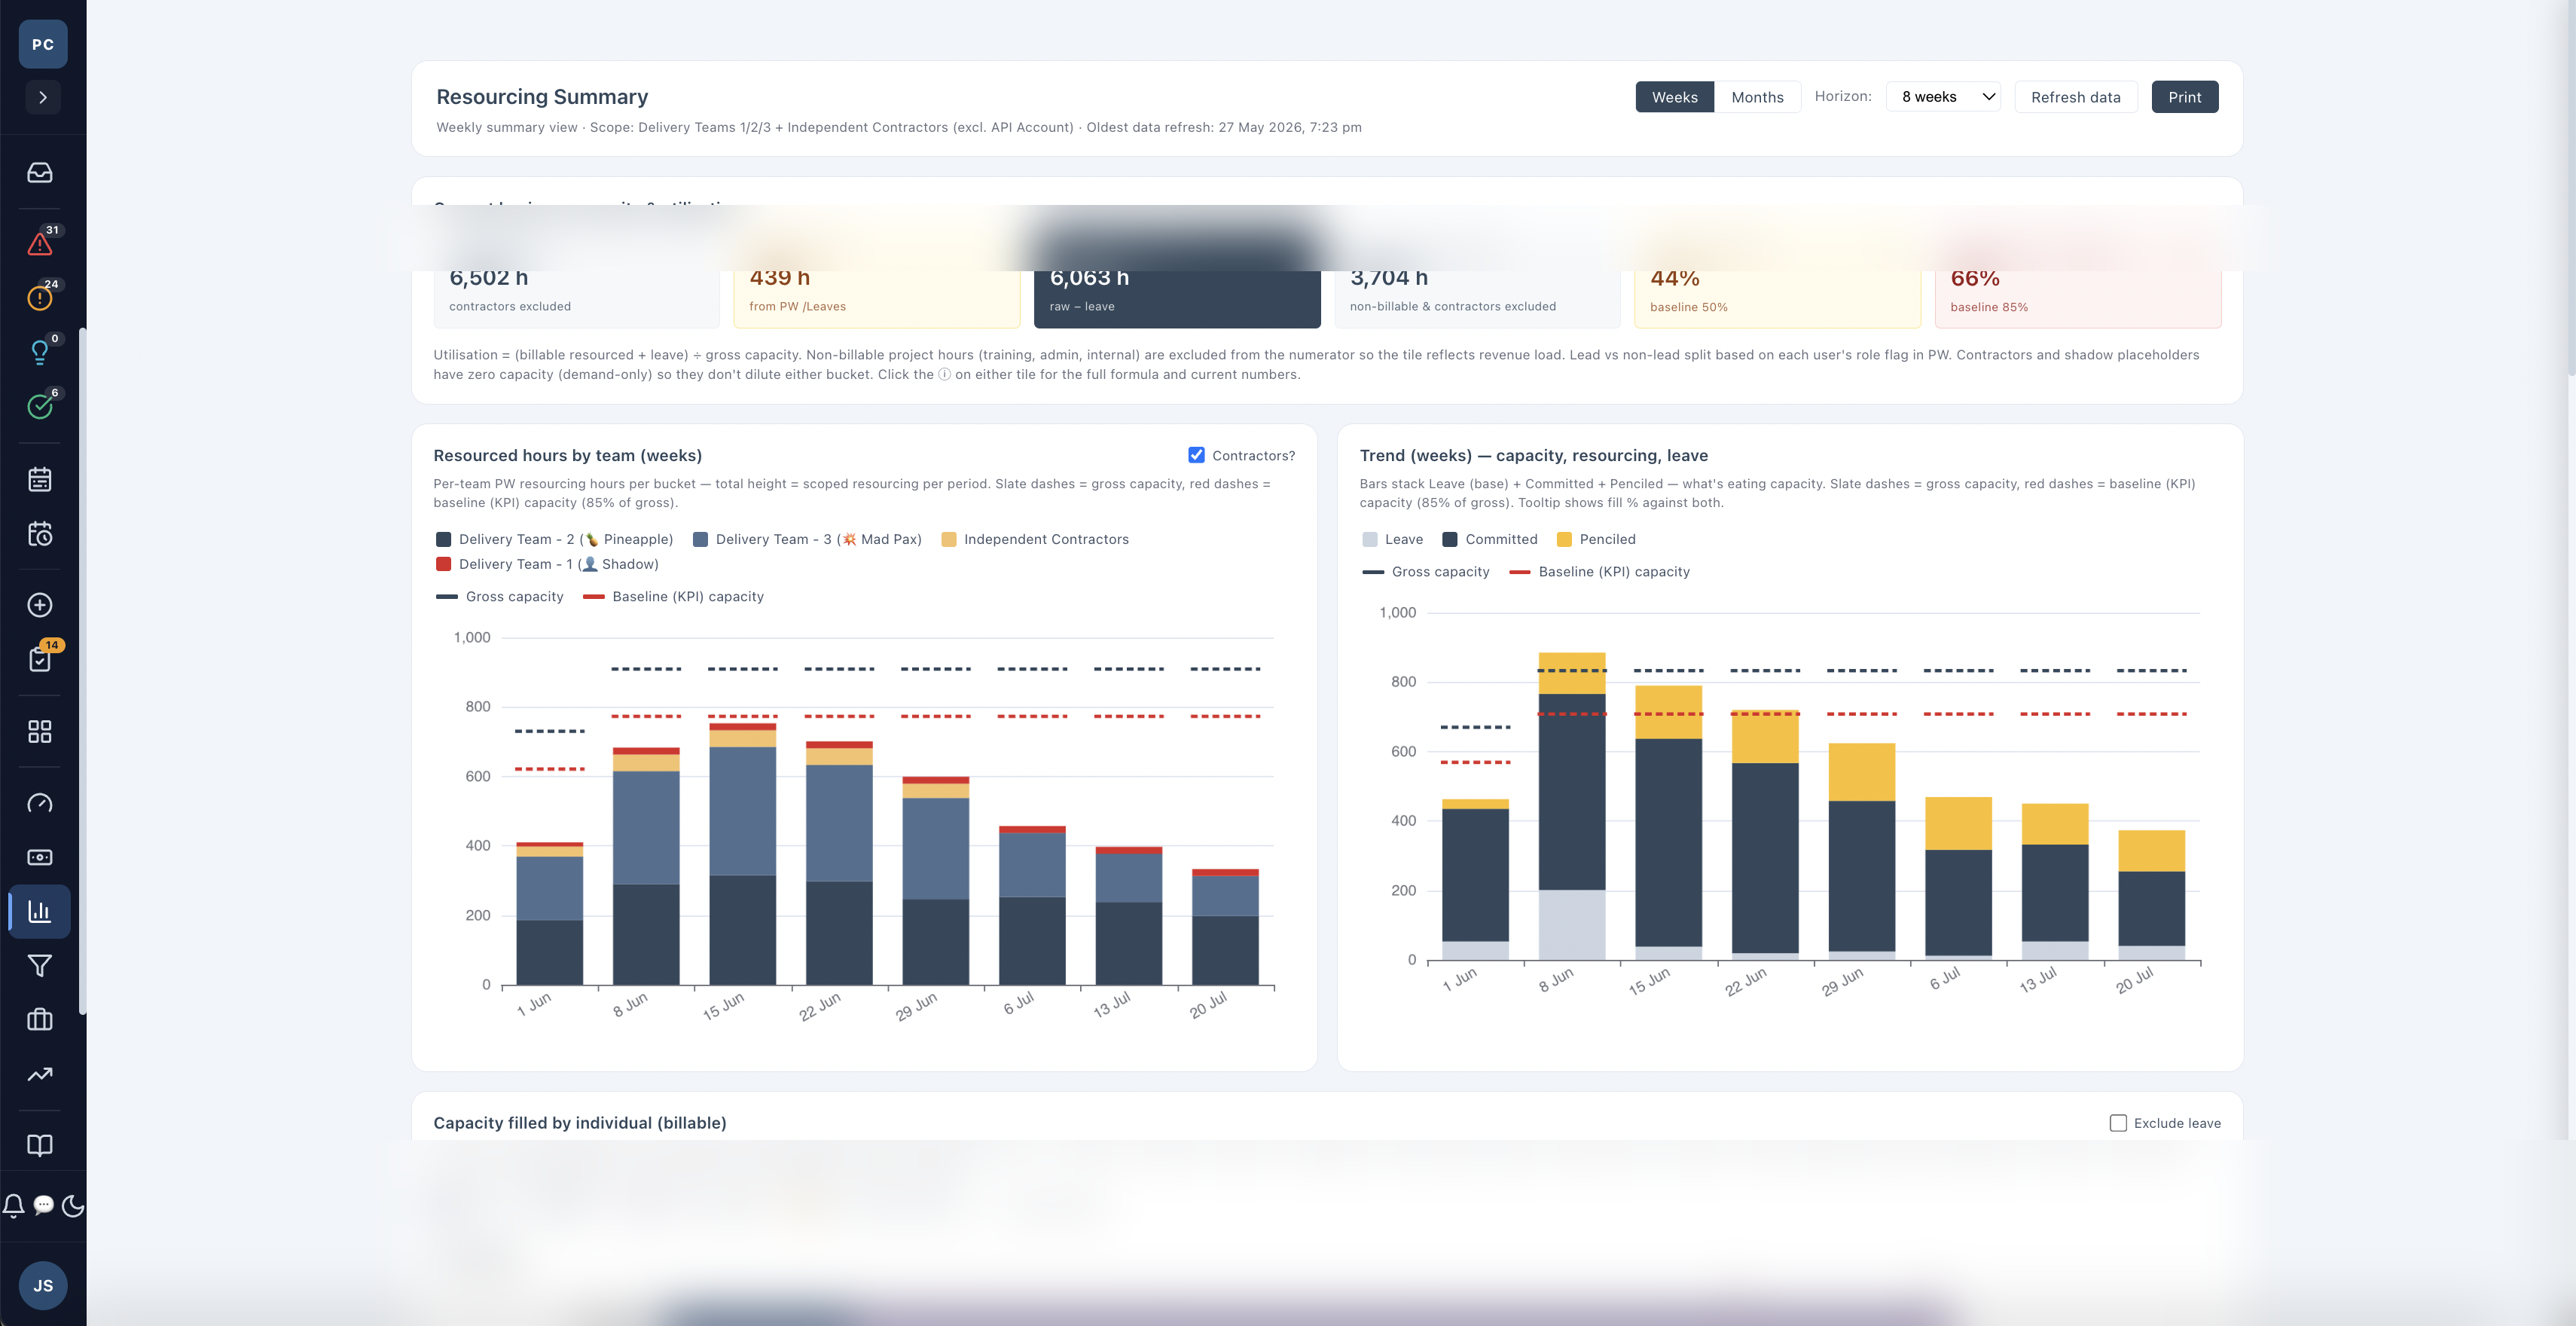
Task: Expand the sidebar with chevron arrow
Action: click(43, 97)
